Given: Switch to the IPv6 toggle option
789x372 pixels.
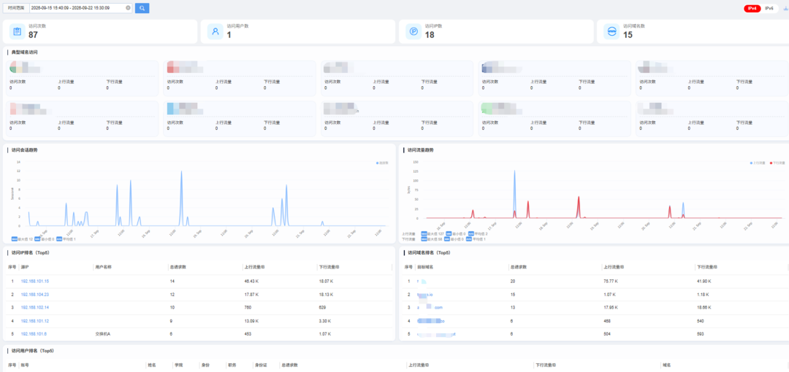Looking at the screenshot, I should (x=769, y=9).
